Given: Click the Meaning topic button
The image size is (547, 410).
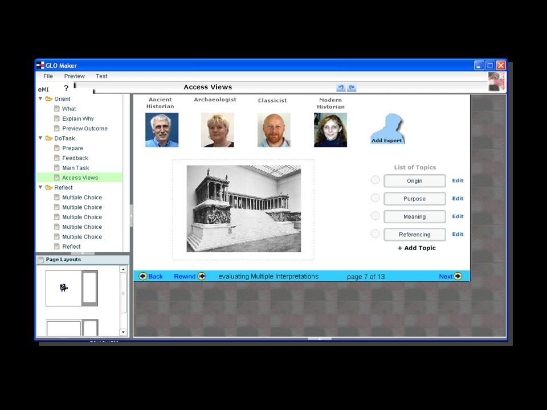Looking at the screenshot, I should [x=415, y=216].
